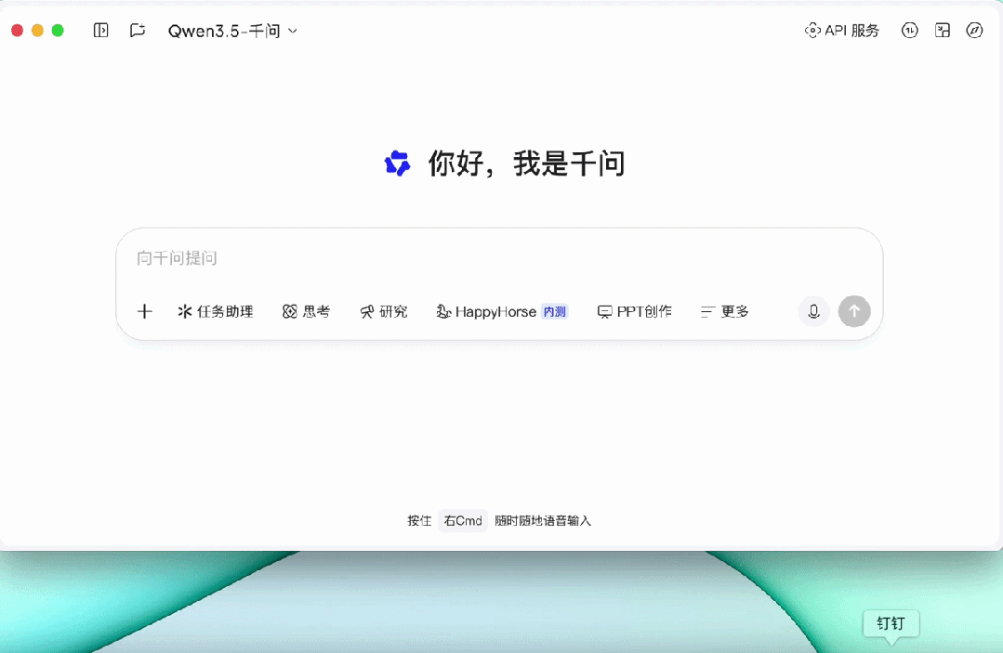The height and width of the screenshot is (653, 1003).
Task: Click the microphone voice input icon
Action: (x=813, y=311)
